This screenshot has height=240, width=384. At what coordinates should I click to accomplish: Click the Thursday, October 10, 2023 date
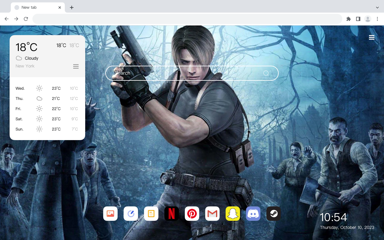[347, 227]
